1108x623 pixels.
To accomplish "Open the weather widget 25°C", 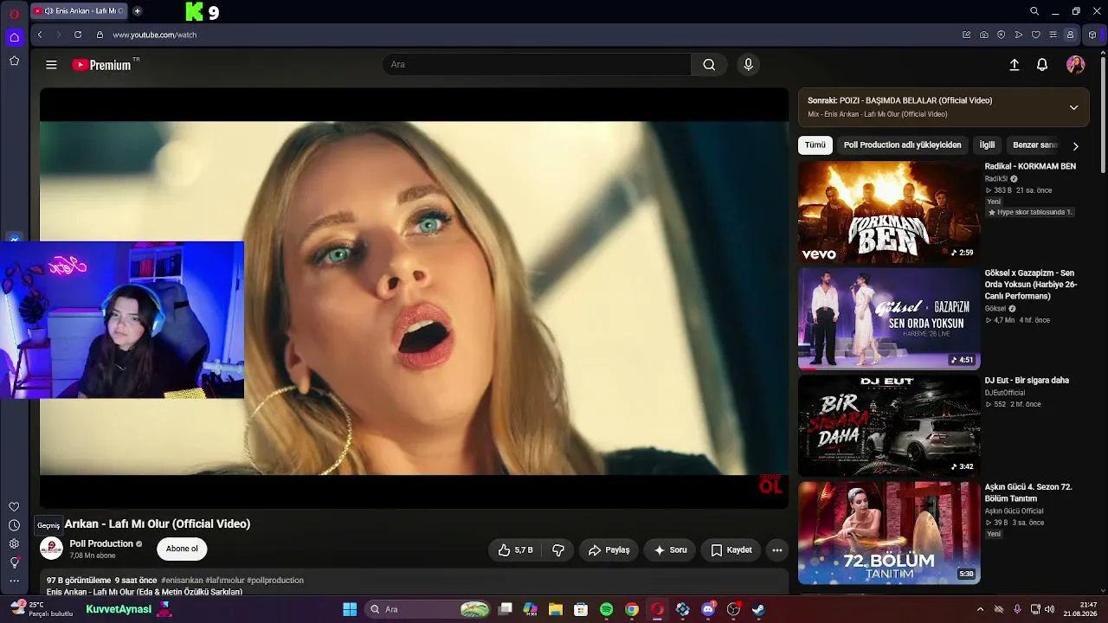I will point(41,609).
